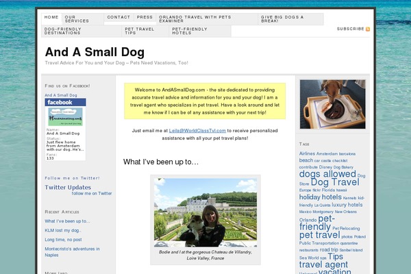411x274 pixels.
Task: Click the facebook logo banner in widget
Action: point(65,102)
